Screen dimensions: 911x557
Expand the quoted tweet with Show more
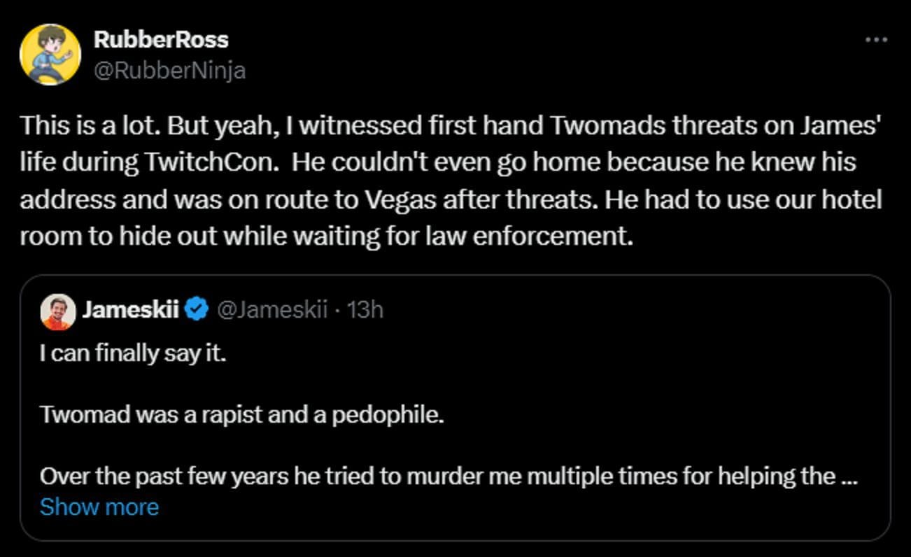pyautogui.click(x=99, y=507)
